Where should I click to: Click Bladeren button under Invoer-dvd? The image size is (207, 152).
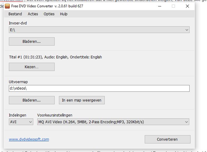[32, 41]
